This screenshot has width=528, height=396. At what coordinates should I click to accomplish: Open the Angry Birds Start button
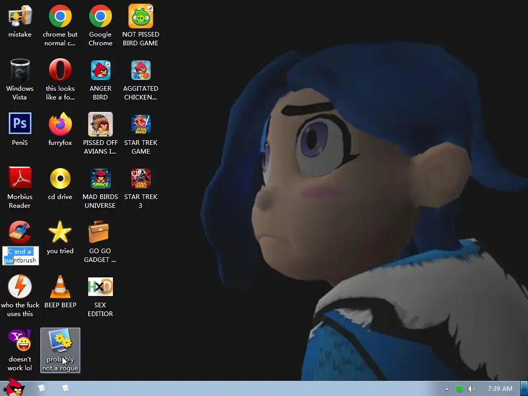pyautogui.click(x=13, y=388)
